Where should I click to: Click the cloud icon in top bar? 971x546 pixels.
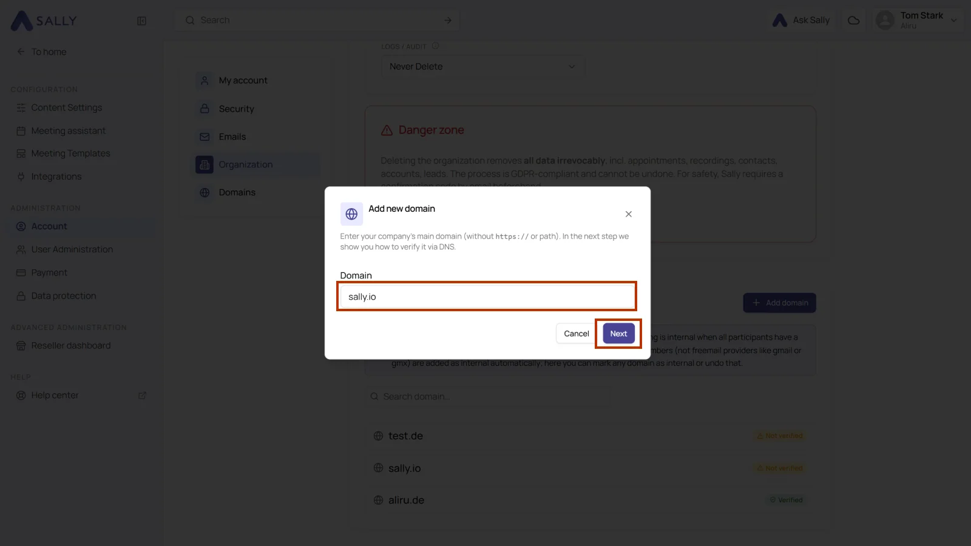click(x=853, y=20)
